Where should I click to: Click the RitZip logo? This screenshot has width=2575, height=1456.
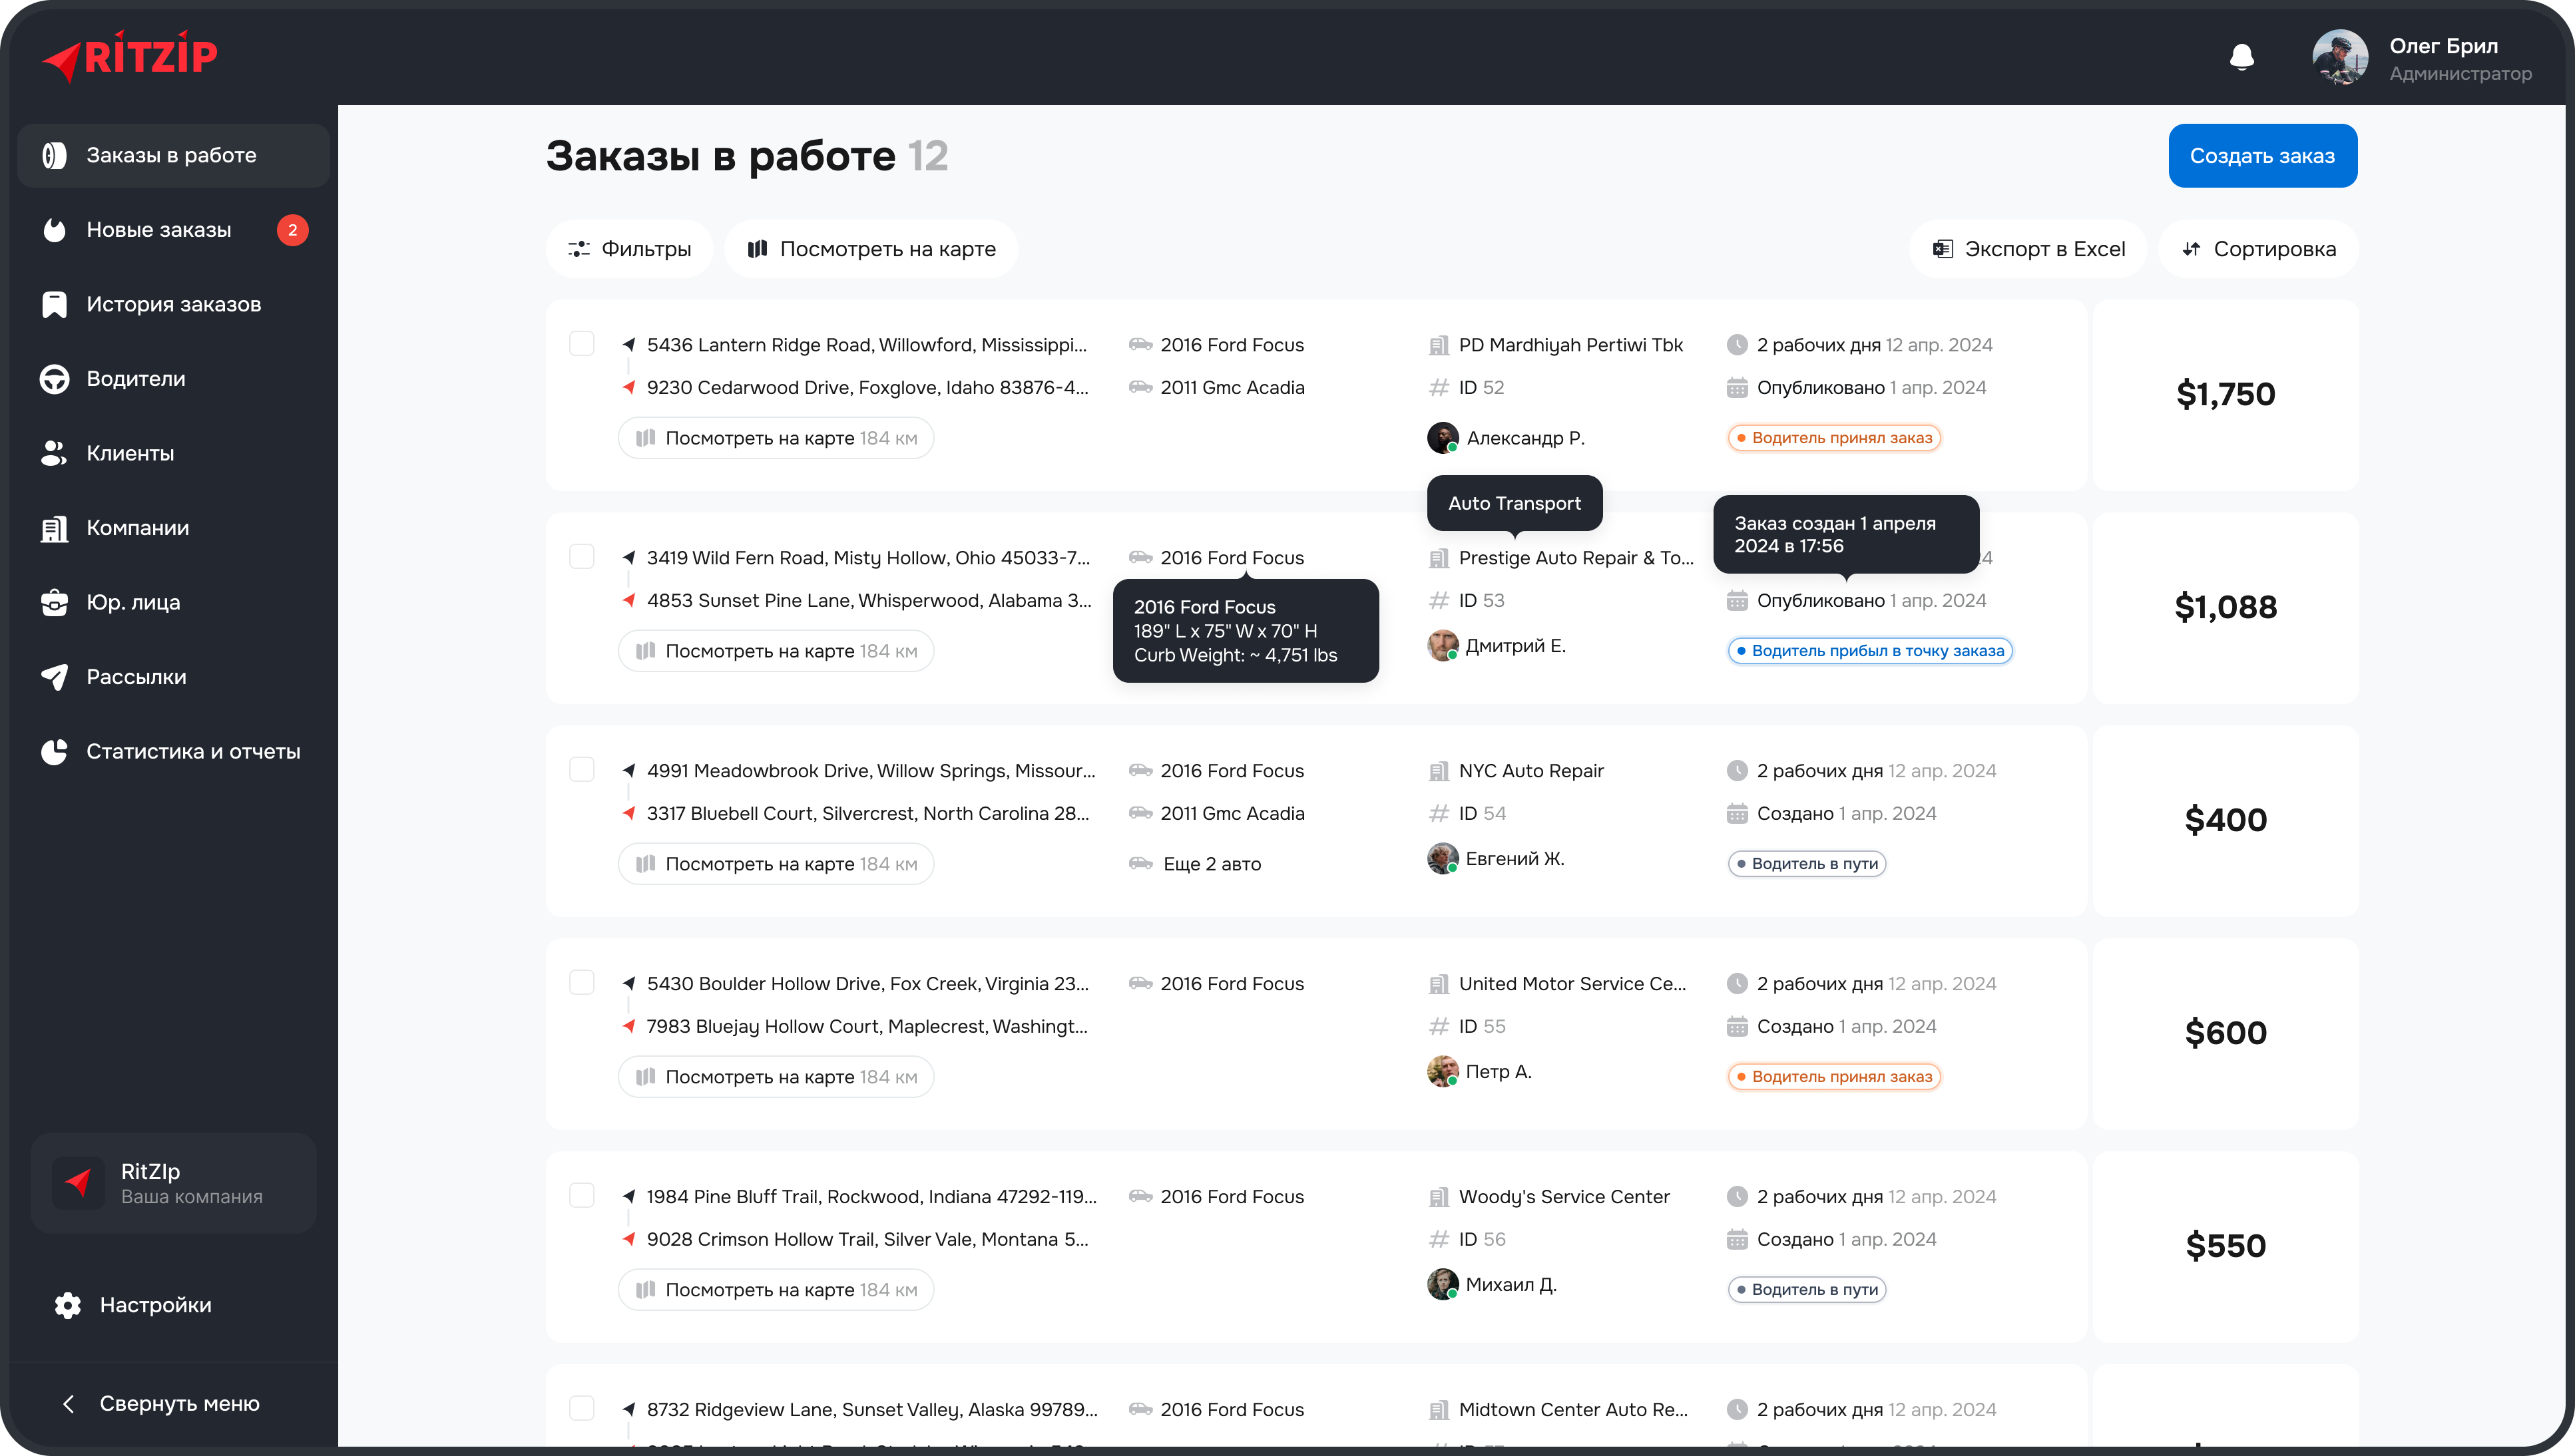[x=130, y=56]
